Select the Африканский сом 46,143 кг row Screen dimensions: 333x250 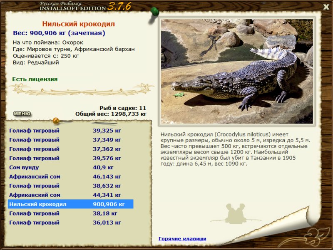(x=71, y=176)
